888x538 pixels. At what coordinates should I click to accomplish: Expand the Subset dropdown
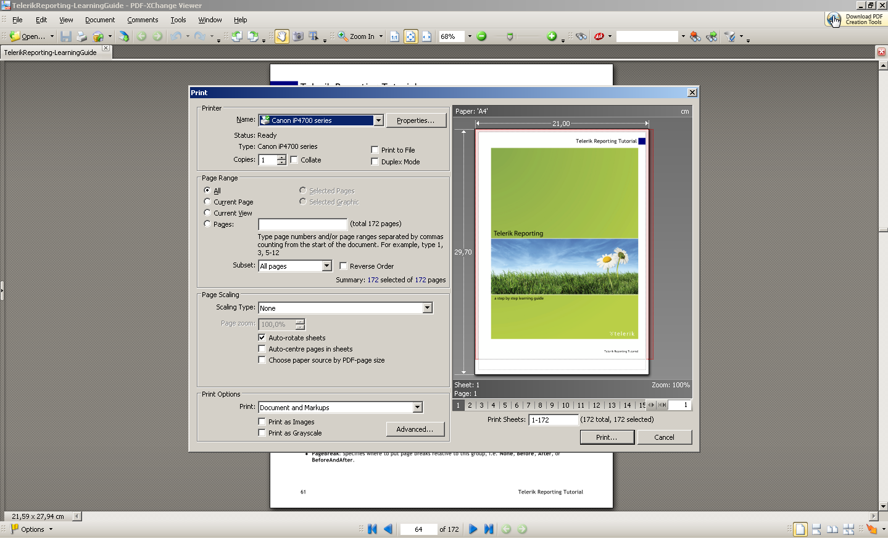pos(327,266)
